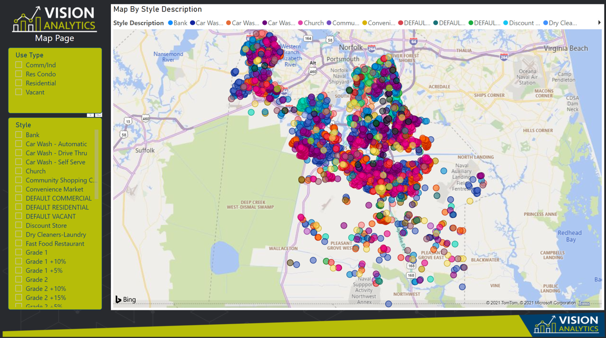Enable Community Shopping C... filter
Screen dimensions: 606x338
(x=19, y=180)
